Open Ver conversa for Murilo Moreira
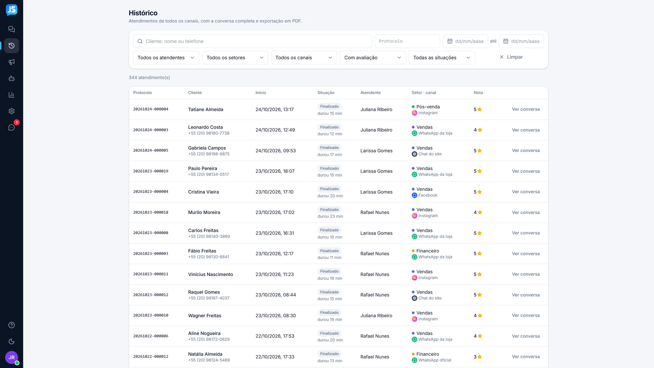 [x=526, y=212]
